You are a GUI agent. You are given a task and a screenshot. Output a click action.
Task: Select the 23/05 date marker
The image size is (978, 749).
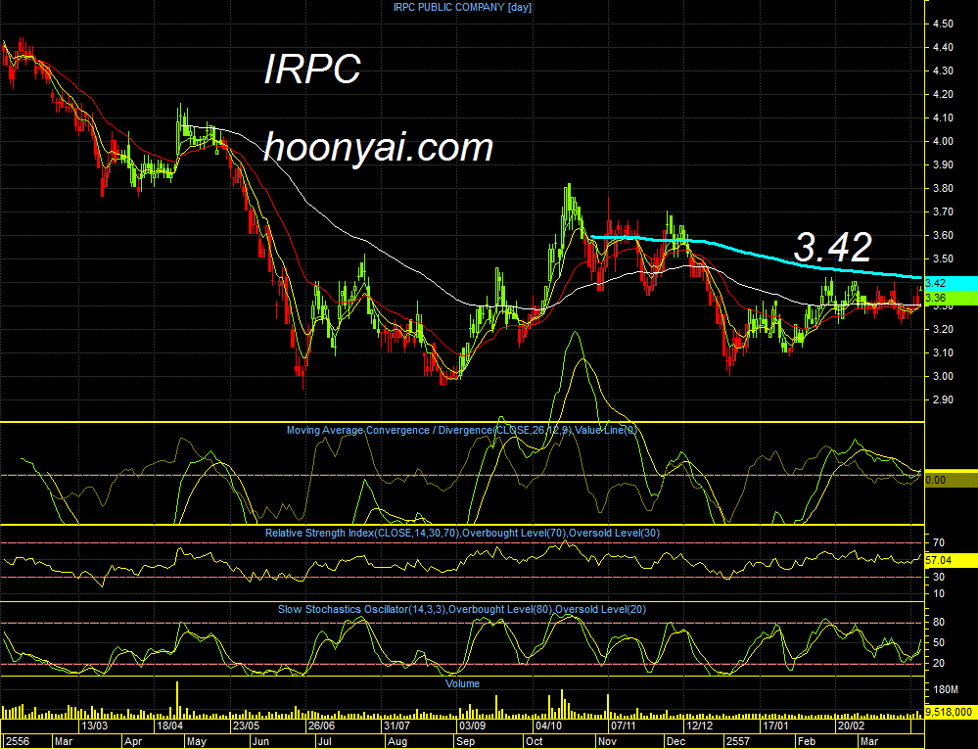tap(246, 726)
